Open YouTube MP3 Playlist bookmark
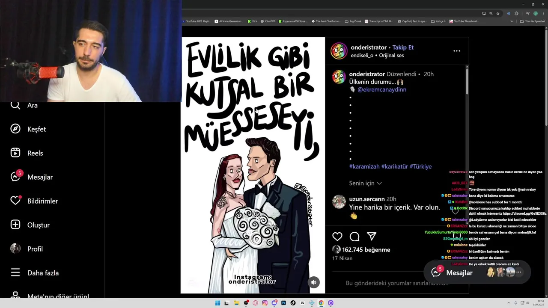This screenshot has height=308, width=548. [x=197, y=21]
